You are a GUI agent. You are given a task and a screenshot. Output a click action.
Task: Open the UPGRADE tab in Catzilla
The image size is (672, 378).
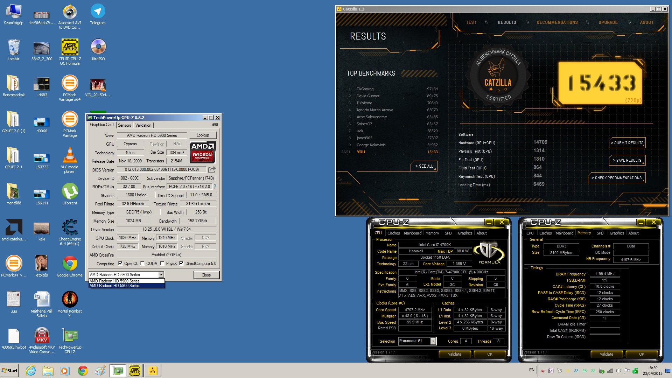608,22
